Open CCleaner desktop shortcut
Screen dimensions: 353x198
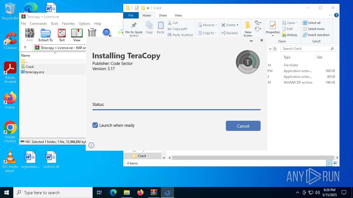(10, 41)
